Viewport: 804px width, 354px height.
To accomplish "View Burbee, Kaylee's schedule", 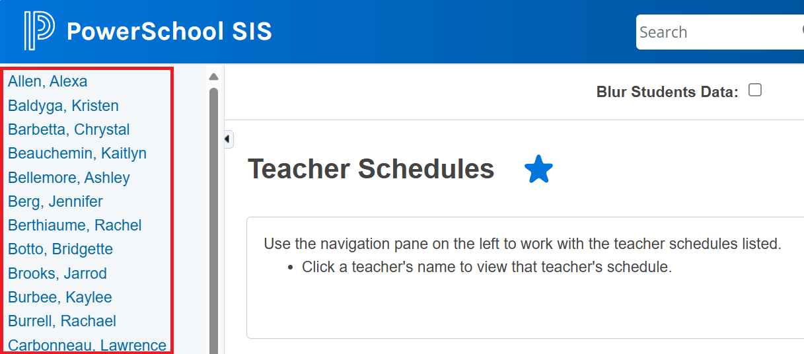I will [x=60, y=297].
